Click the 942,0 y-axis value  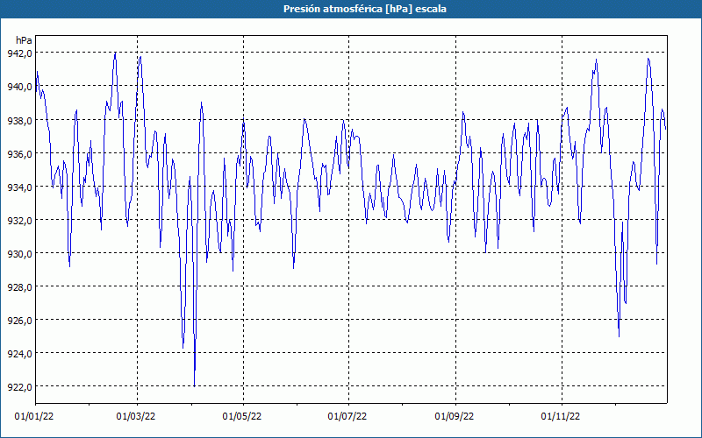[x=19, y=53]
